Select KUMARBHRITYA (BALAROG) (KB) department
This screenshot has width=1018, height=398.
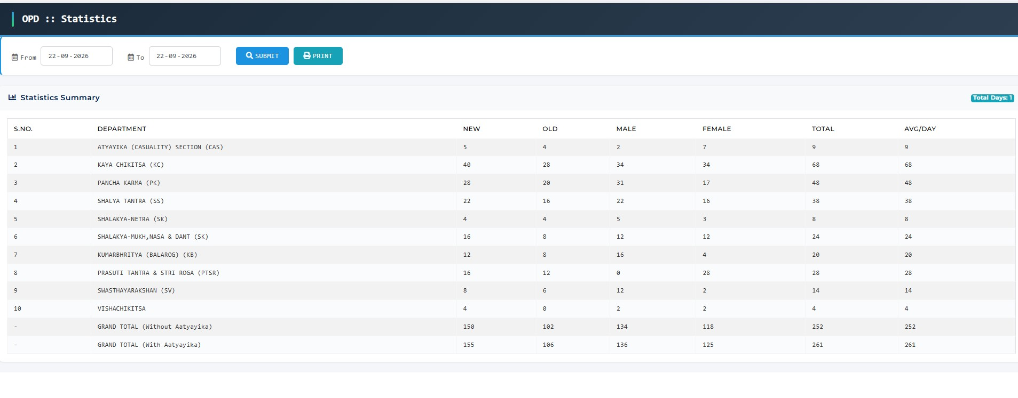click(147, 255)
